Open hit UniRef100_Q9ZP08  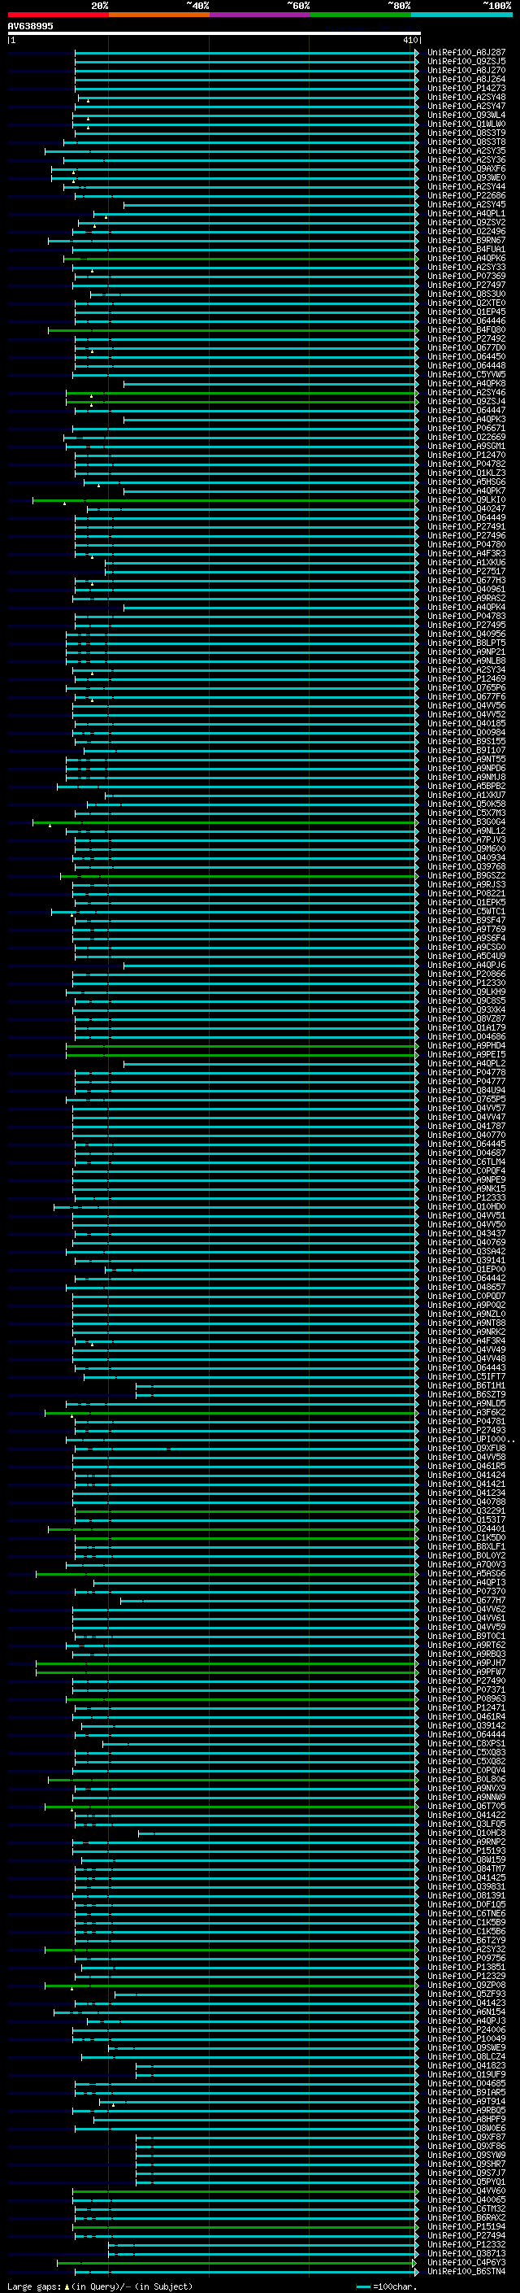(x=466, y=1985)
